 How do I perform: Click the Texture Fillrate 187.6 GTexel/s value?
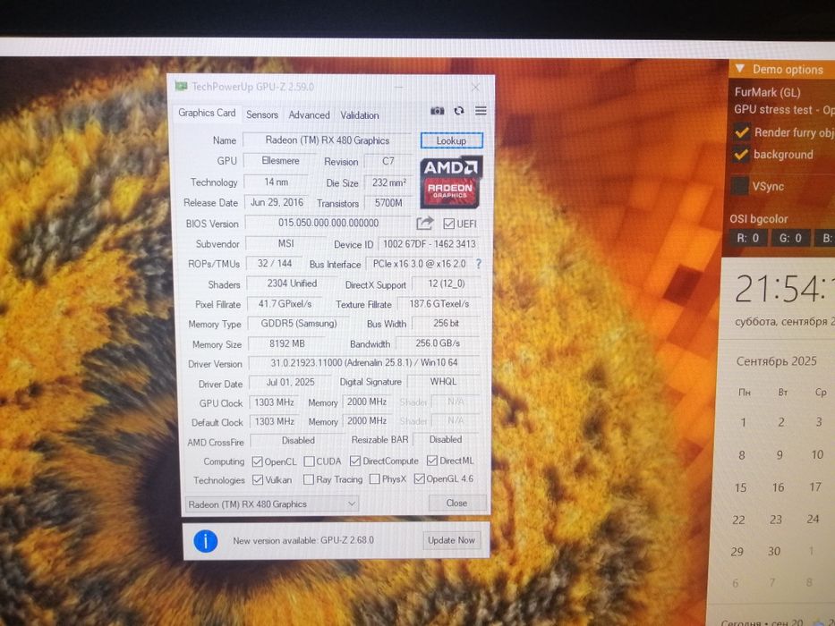(439, 303)
